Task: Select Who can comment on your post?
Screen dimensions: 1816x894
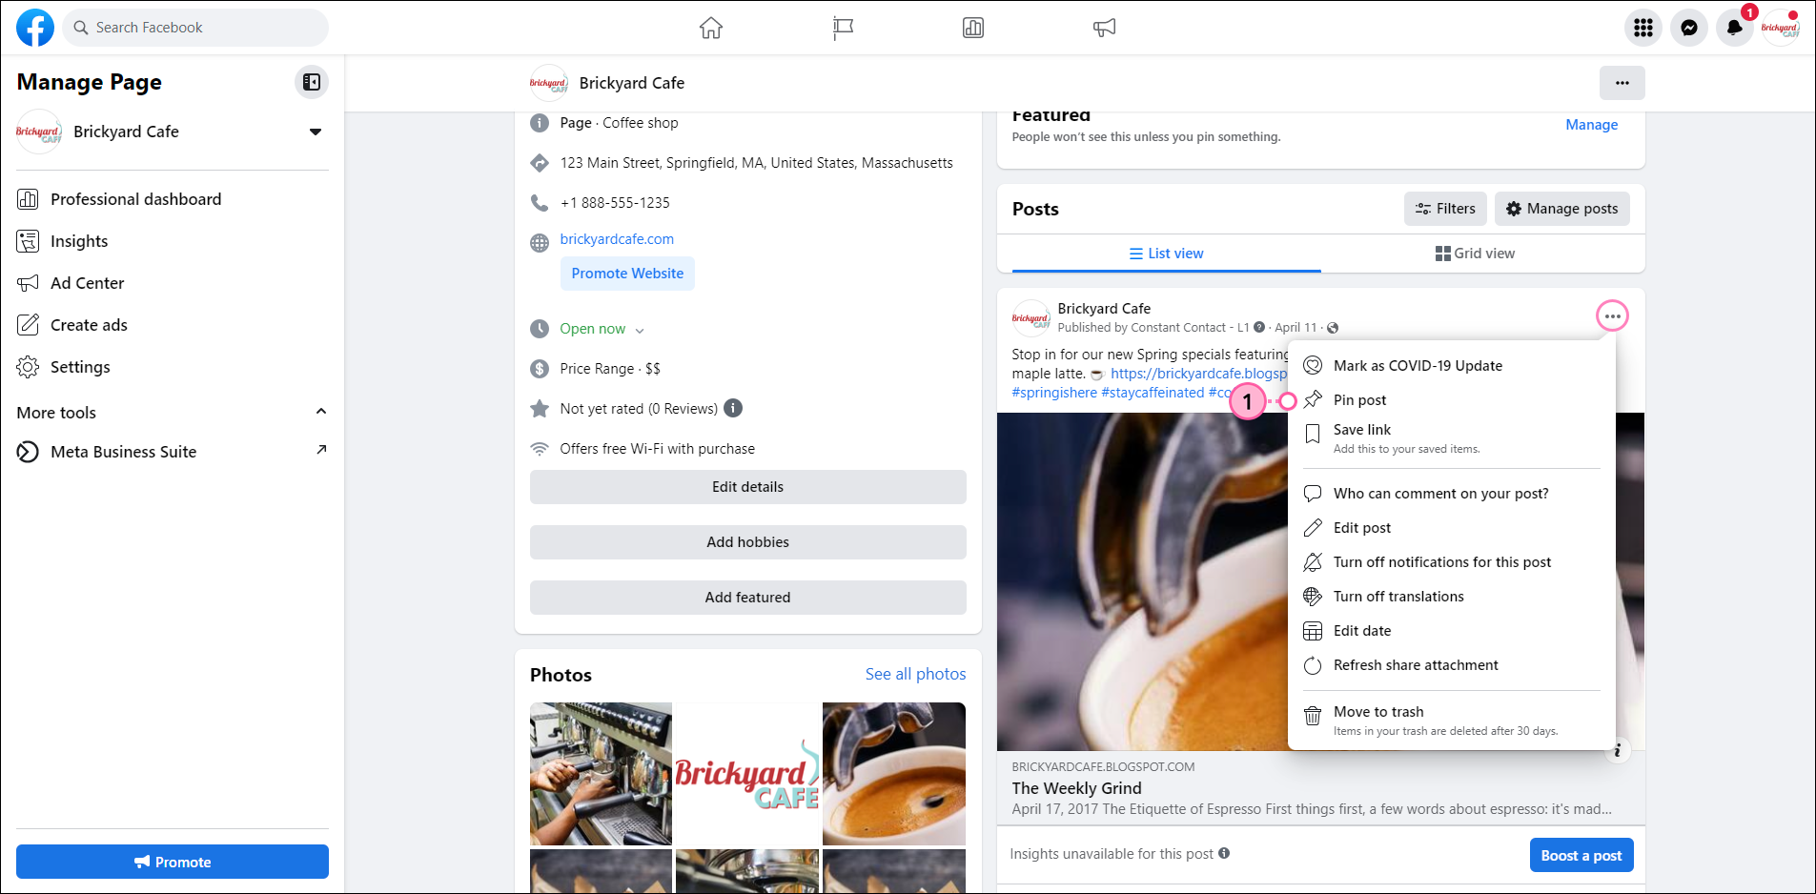Action: [1451, 494]
